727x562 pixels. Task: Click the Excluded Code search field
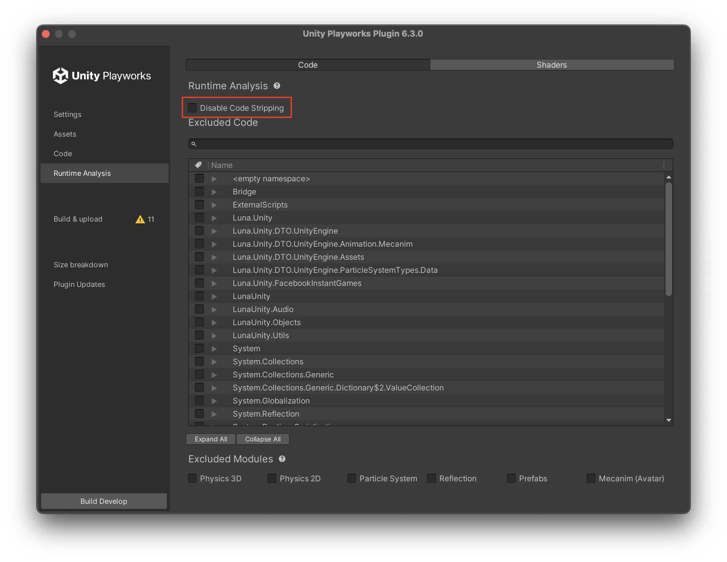(x=431, y=144)
